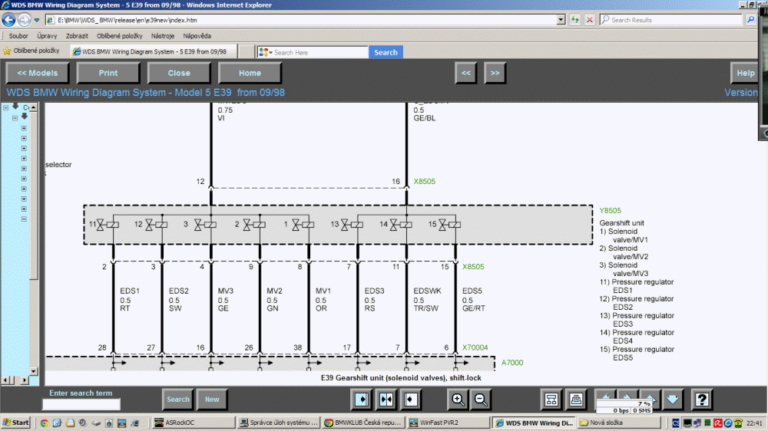This screenshot has height=431, width=768.
Task: Click the Enter search term input field
Action: (x=81, y=405)
